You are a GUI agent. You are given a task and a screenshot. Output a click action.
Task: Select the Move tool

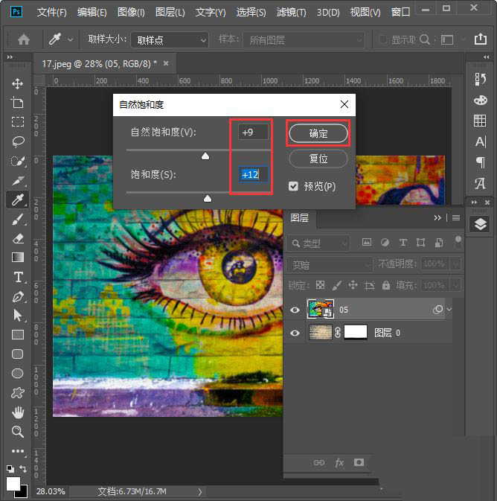[17, 83]
